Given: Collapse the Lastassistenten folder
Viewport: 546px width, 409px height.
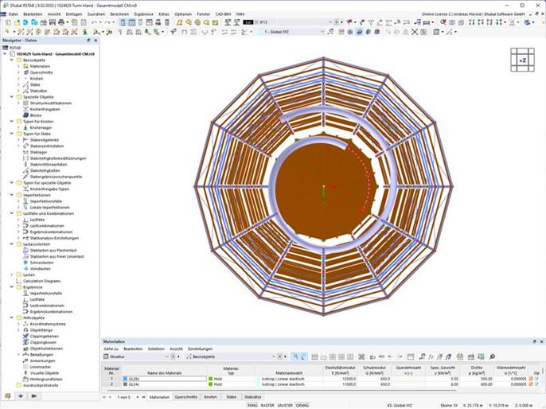Looking at the screenshot, I should (x=11, y=244).
